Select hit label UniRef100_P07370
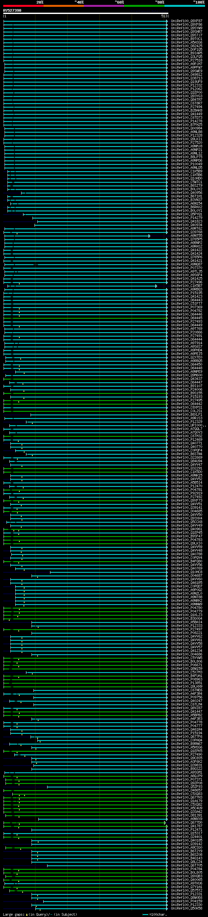 coord(187,268)
